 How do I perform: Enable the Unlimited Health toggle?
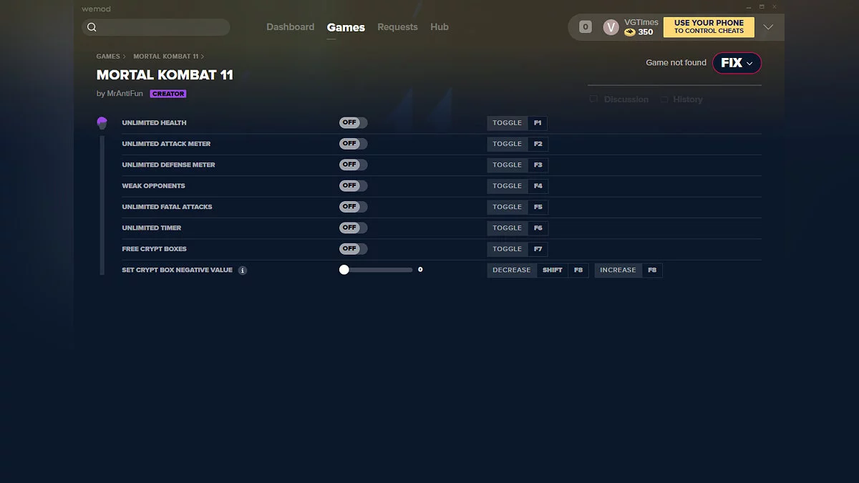pyautogui.click(x=353, y=123)
